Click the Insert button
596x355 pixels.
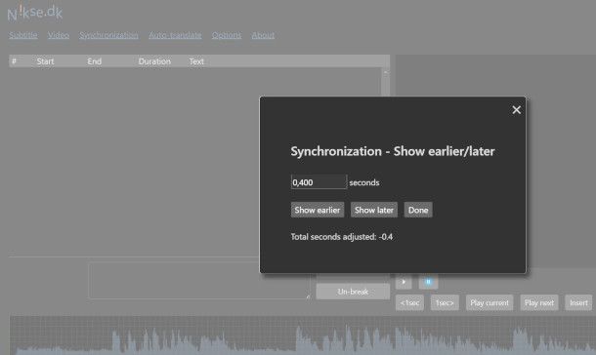pos(578,302)
